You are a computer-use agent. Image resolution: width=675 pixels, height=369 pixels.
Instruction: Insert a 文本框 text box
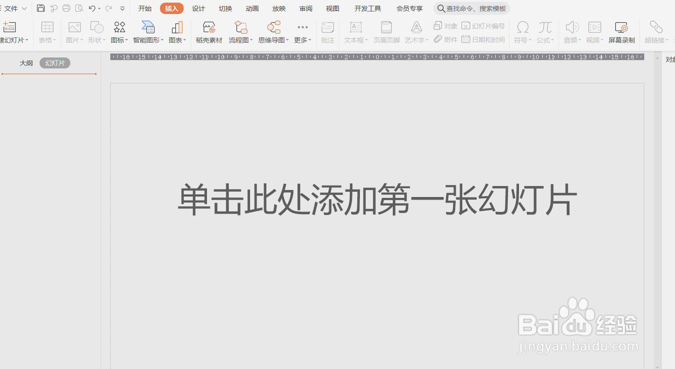tap(356, 32)
